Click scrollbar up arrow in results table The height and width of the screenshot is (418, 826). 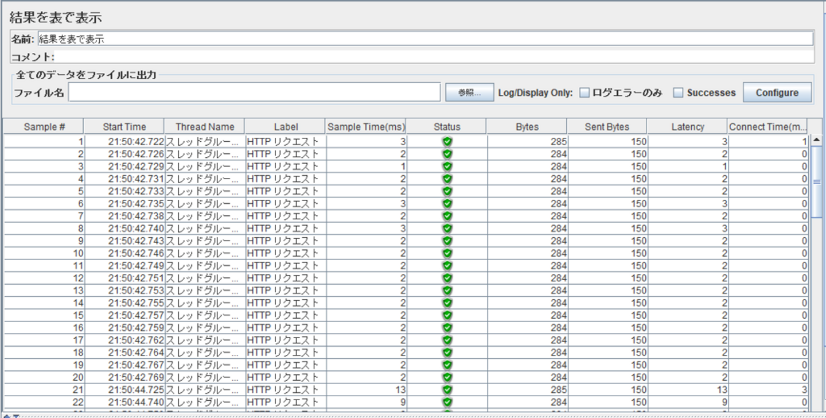[x=816, y=140]
